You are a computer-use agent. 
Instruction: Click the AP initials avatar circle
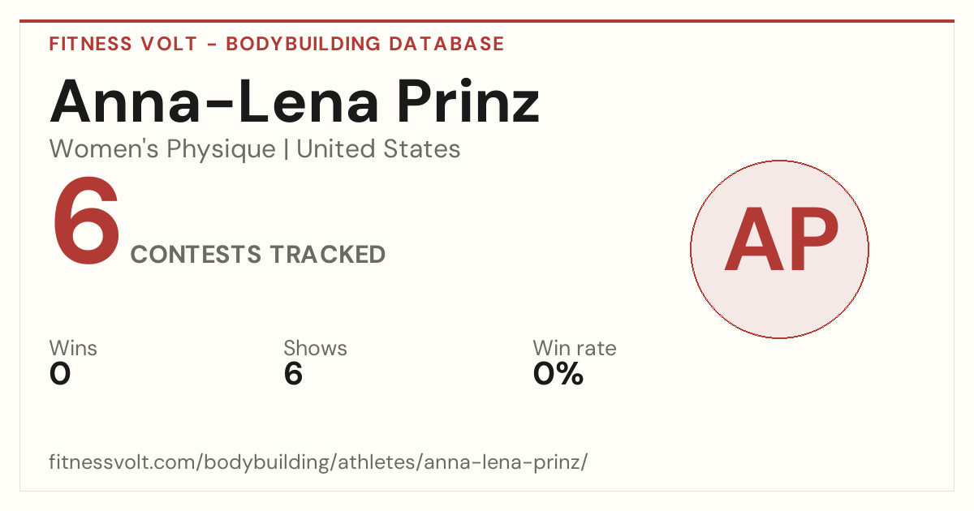click(779, 249)
